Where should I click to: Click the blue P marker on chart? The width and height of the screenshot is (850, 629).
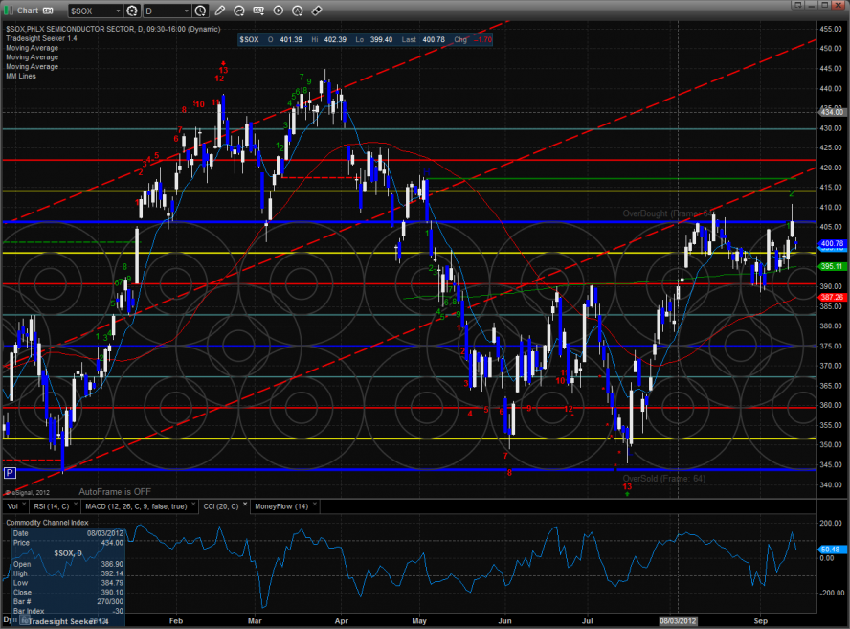(10, 473)
